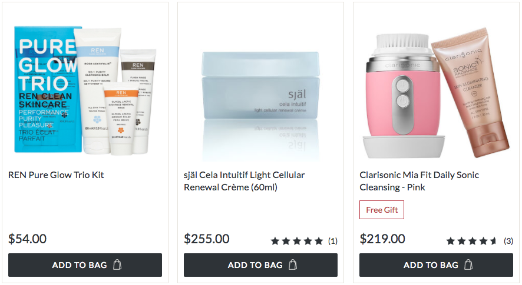Click the five-star rating for själ crème
The height and width of the screenshot is (285, 522).
click(x=297, y=241)
